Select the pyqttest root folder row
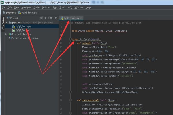 coord(32,22)
